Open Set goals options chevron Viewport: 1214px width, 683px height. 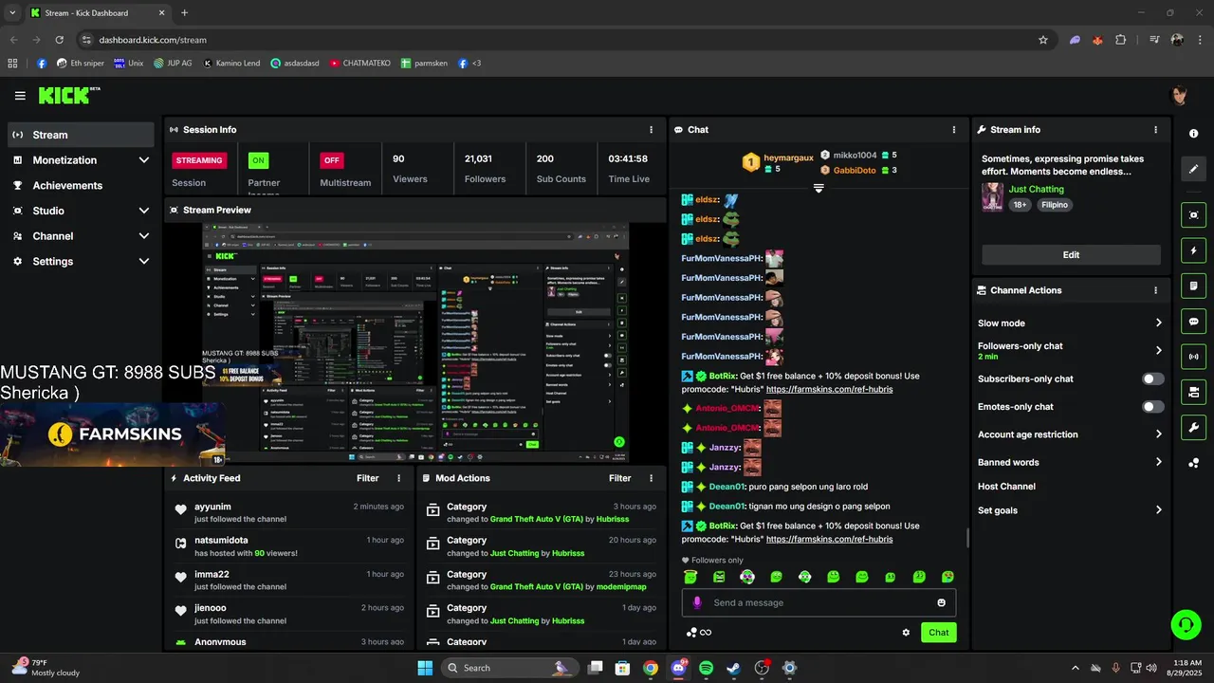(x=1158, y=510)
